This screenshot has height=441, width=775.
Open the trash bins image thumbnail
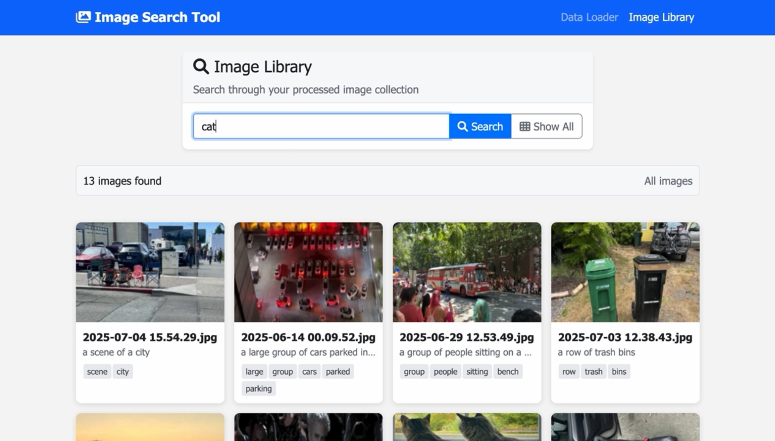tap(625, 272)
